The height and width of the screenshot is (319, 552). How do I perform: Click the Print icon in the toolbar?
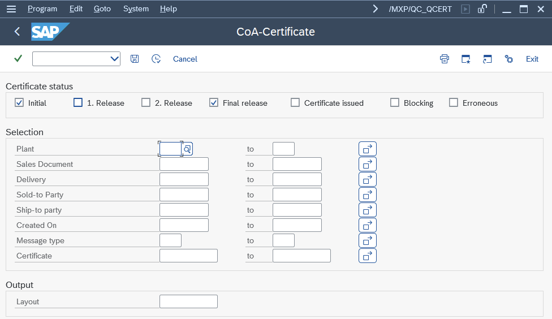(x=445, y=59)
